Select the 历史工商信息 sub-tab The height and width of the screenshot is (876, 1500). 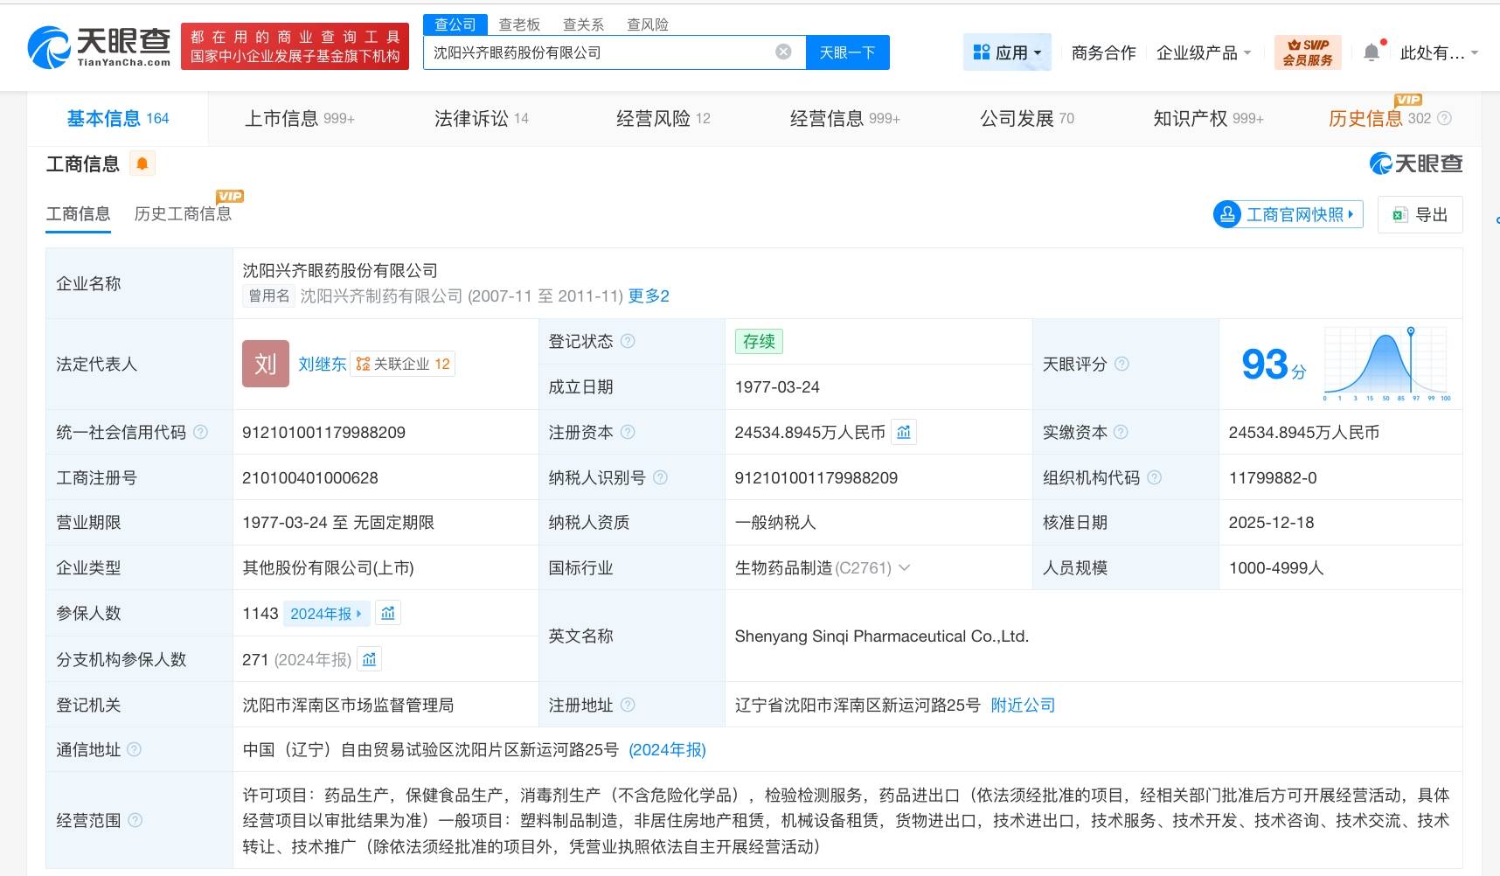[x=183, y=214]
